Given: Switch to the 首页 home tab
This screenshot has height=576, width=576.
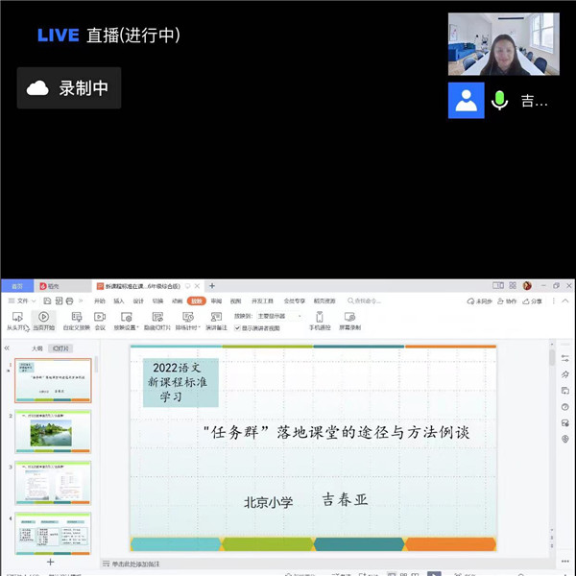Looking at the screenshot, I should click(x=17, y=286).
